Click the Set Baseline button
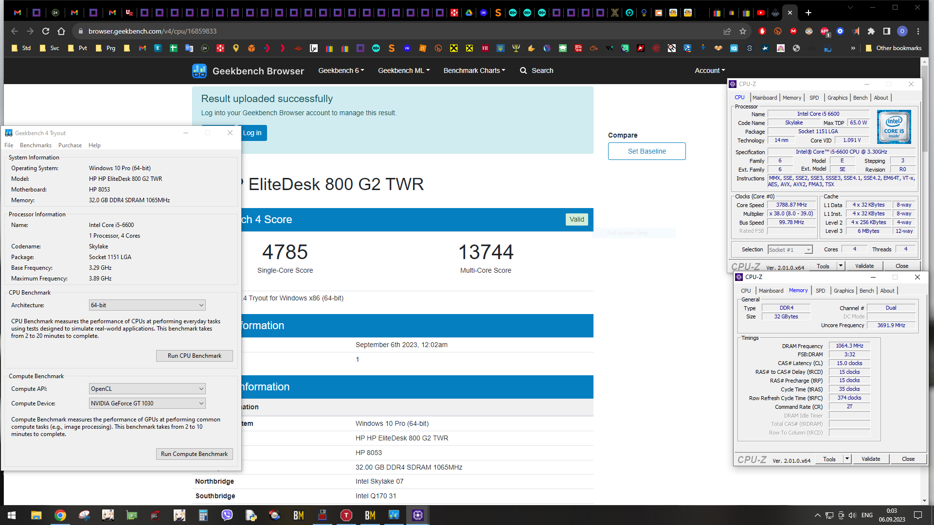 point(647,151)
